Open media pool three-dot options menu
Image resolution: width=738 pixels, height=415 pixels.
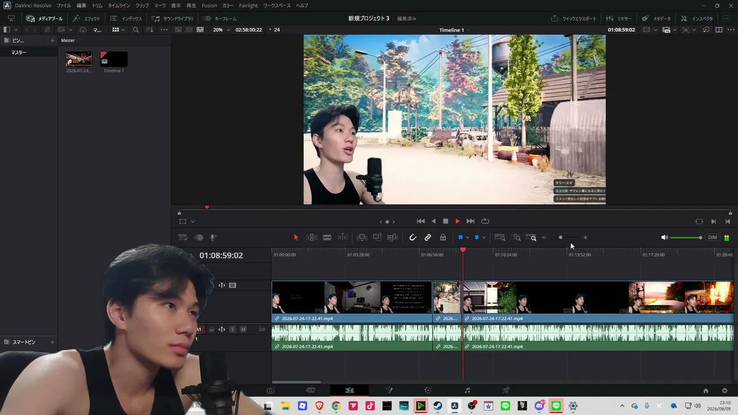(164, 30)
